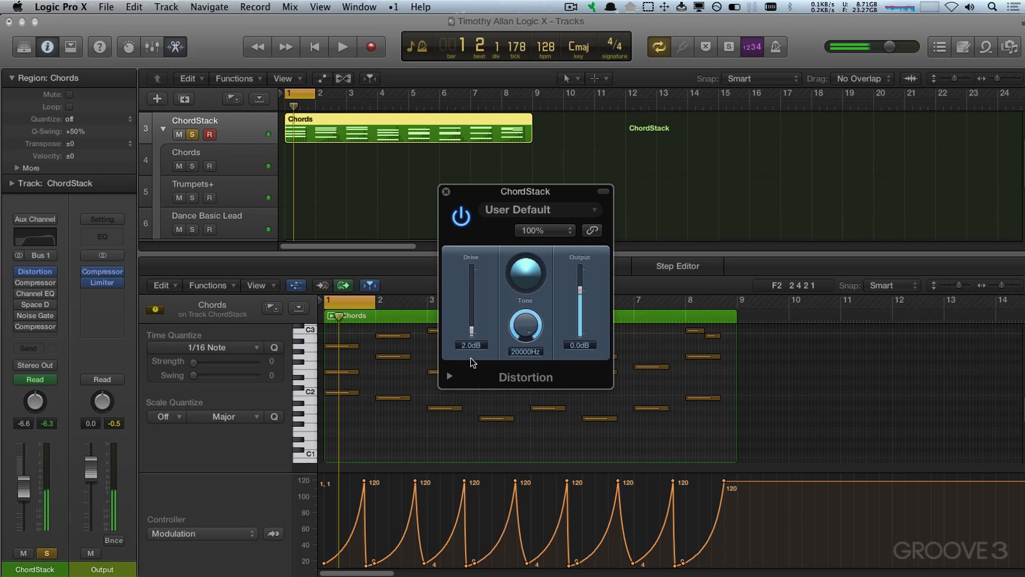Image resolution: width=1025 pixels, height=577 pixels.
Task: Toggle the Inspector info button
Action: point(47,47)
